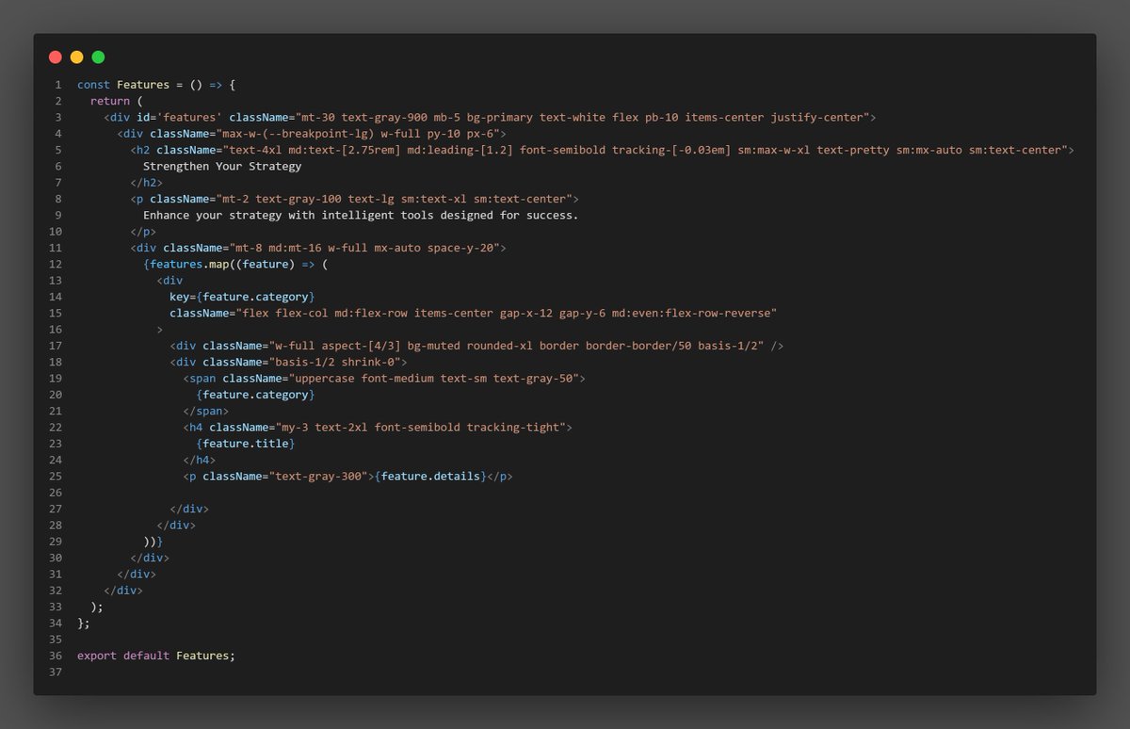
Task: Select the 'const' keyword on line 1
Action: pyautogui.click(x=93, y=84)
